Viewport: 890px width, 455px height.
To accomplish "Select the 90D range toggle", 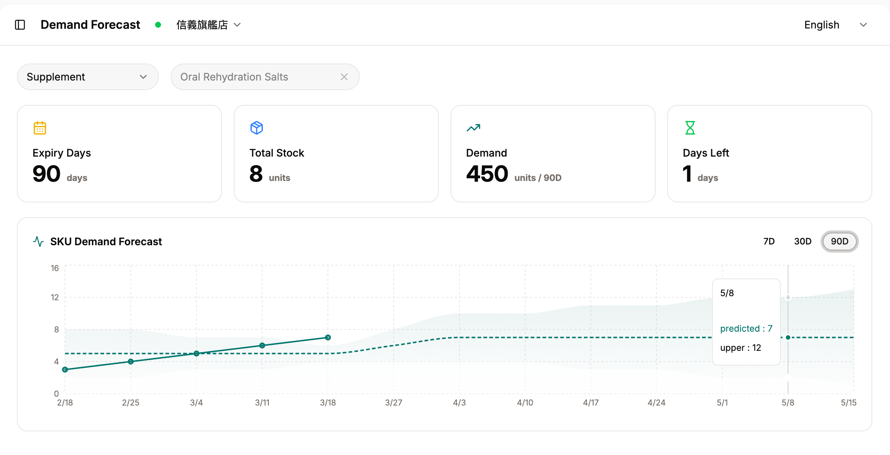I will [x=839, y=242].
